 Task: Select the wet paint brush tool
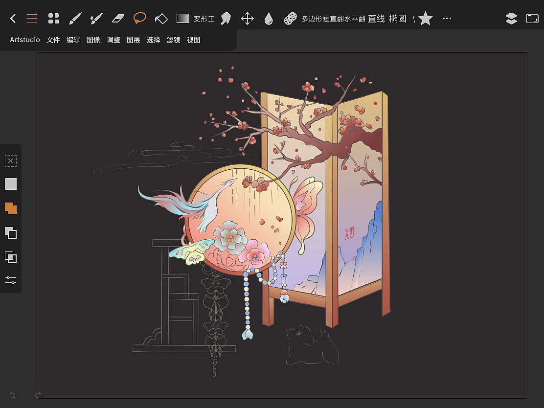(x=96, y=19)
